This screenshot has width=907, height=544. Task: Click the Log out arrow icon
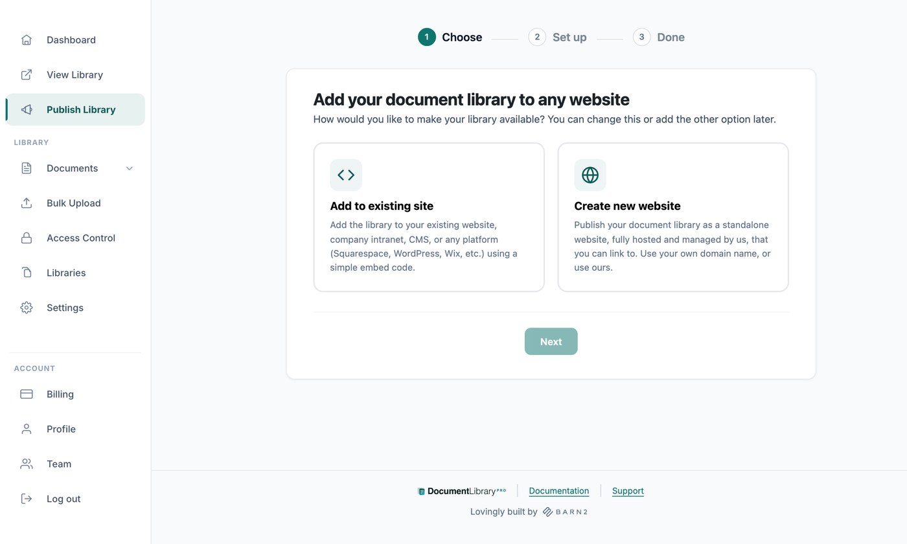pos(27,499)
